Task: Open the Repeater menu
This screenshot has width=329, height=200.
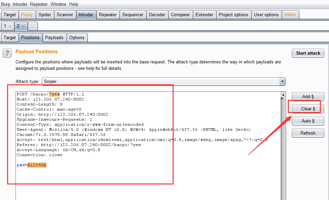Action: pyautogui.click(x=39, y=4)
